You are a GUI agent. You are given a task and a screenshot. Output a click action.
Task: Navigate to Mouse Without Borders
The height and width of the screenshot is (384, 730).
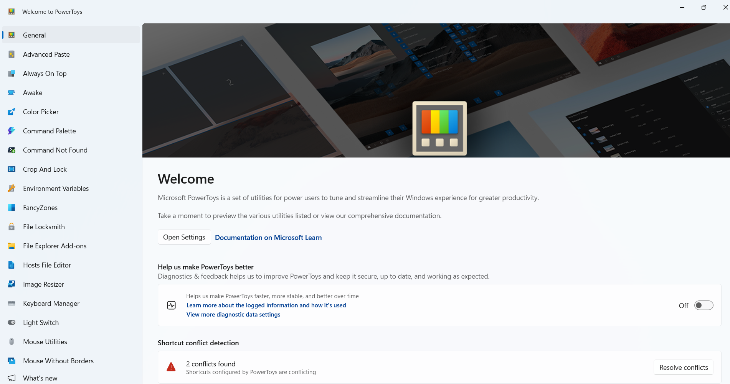tap(71, 361)
